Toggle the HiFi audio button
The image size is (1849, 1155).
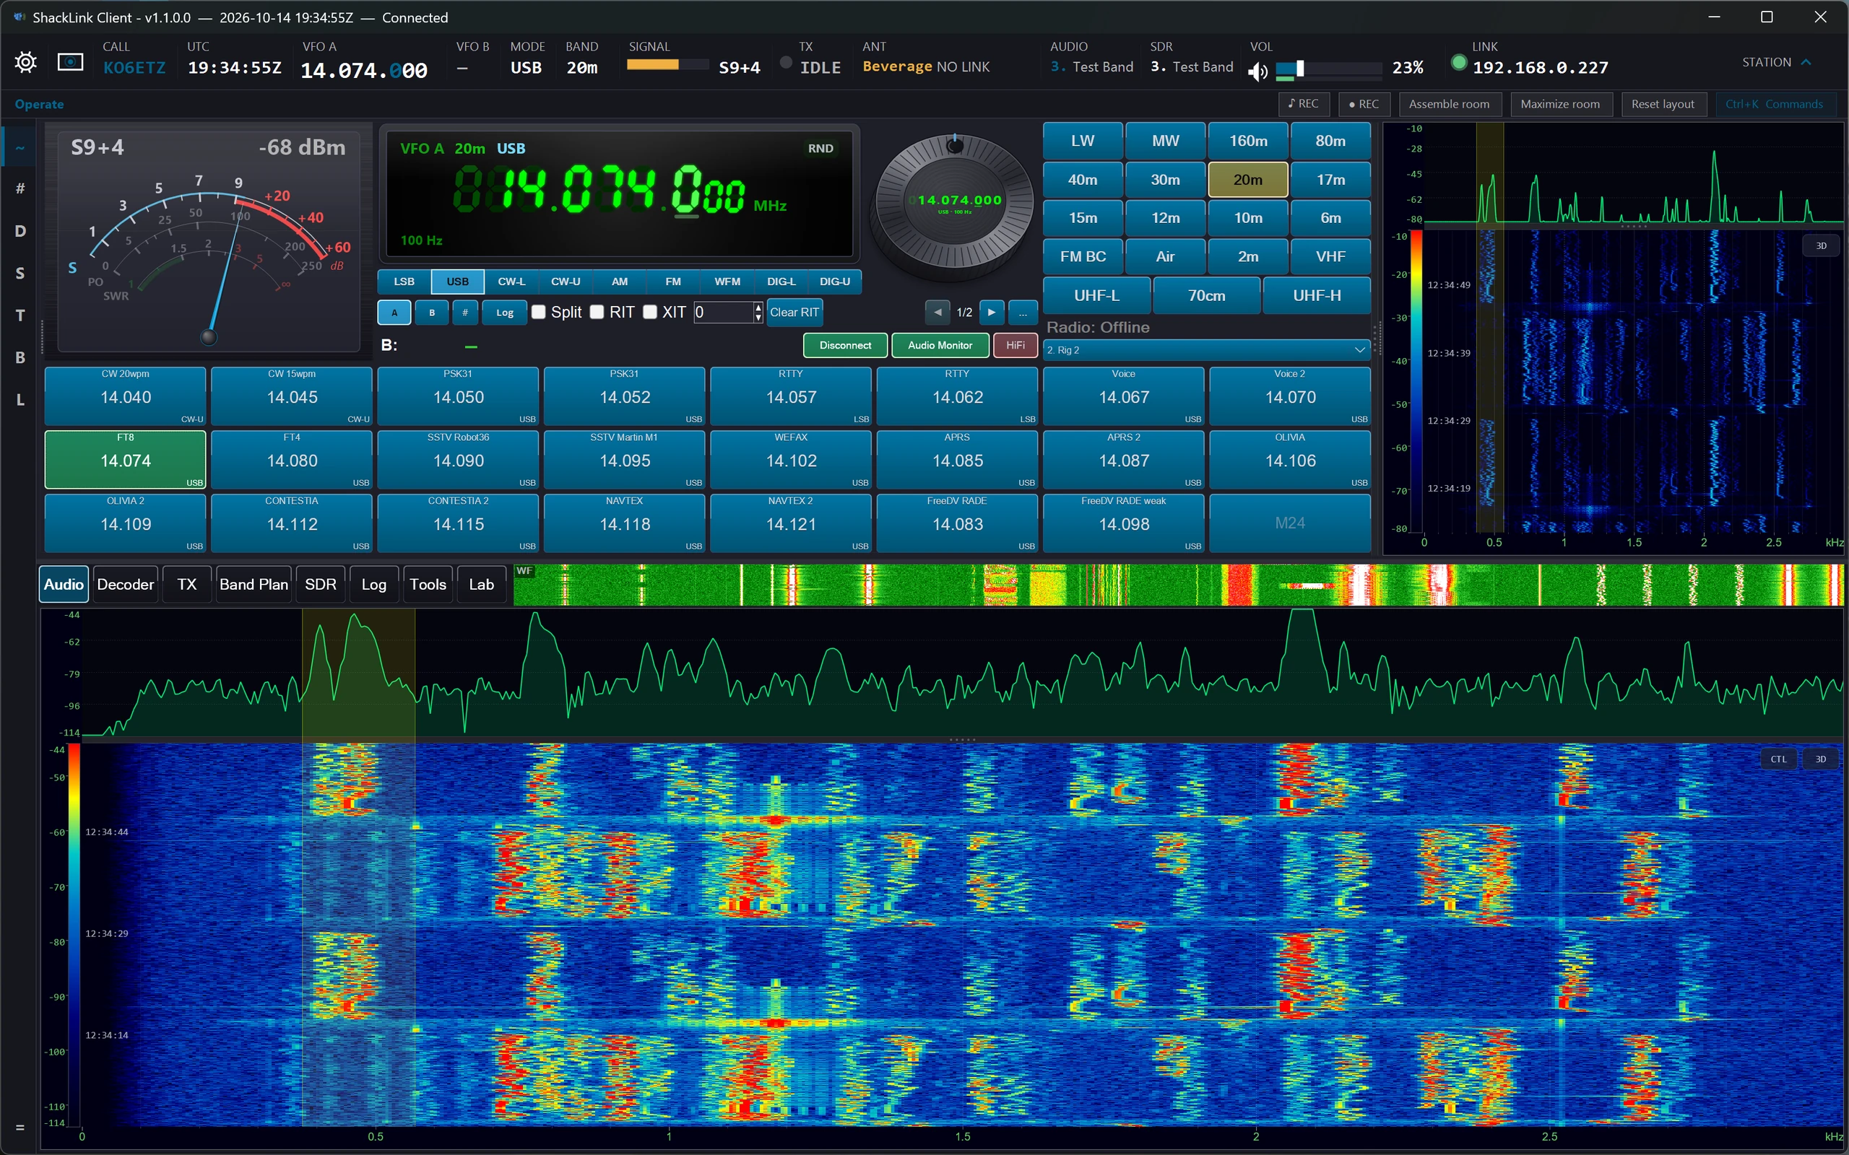pos(1016,345)
